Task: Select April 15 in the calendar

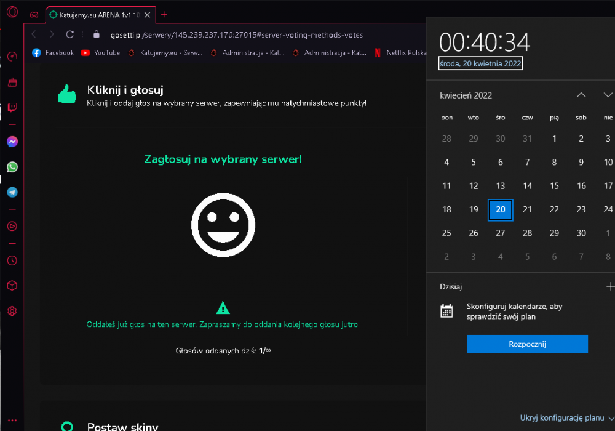Action: 554,186
